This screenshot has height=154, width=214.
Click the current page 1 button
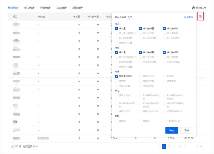(x=164, y=147)
